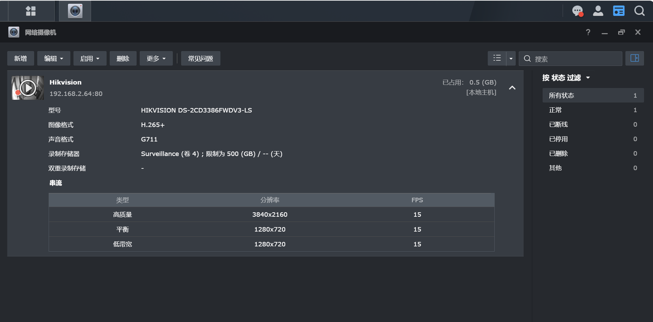Screen dimensions: 653x322
Task: Open the main menu grid icon
Action: point(30,11)
